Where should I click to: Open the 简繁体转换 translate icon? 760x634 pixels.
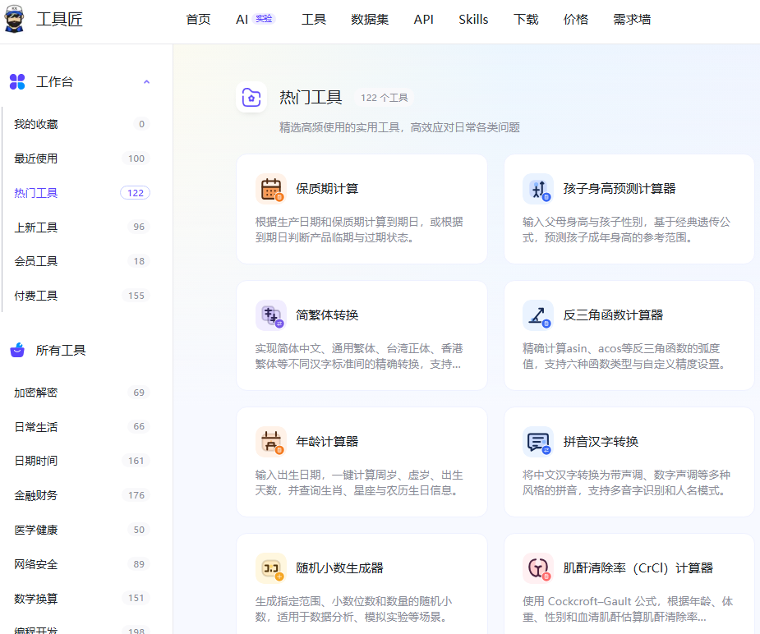click(x=271, y=315)
